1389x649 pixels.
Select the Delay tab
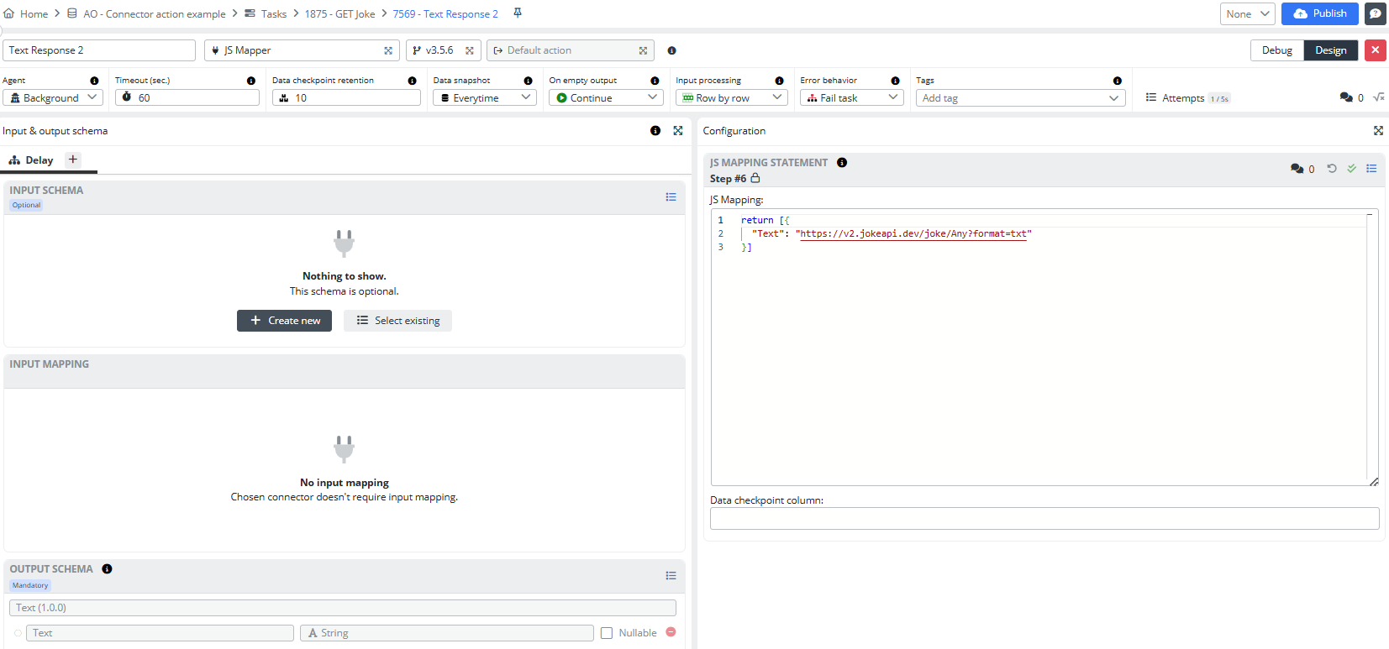pyautogui.click(x=32, y=160)
